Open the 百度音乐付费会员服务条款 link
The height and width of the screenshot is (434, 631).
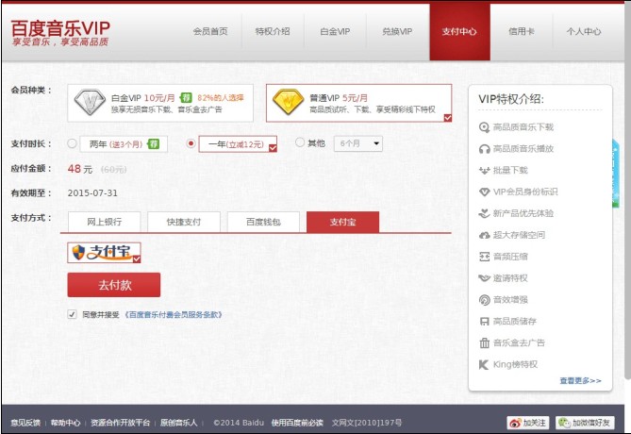(173, 315)
